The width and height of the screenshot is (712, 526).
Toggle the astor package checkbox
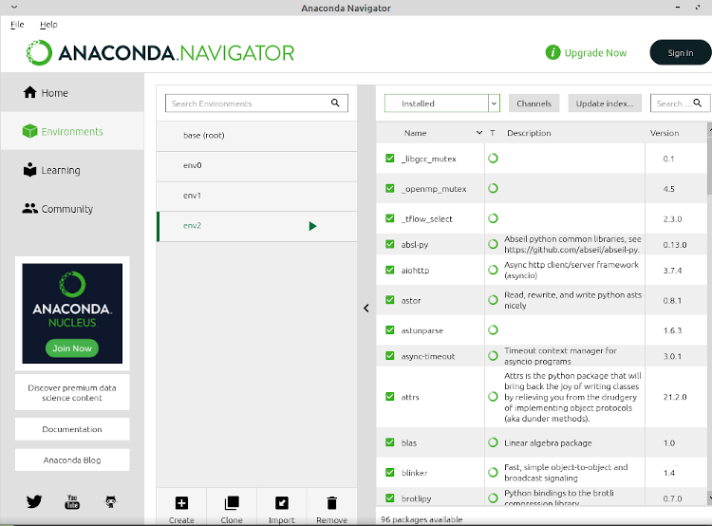[x=389, y=300]
